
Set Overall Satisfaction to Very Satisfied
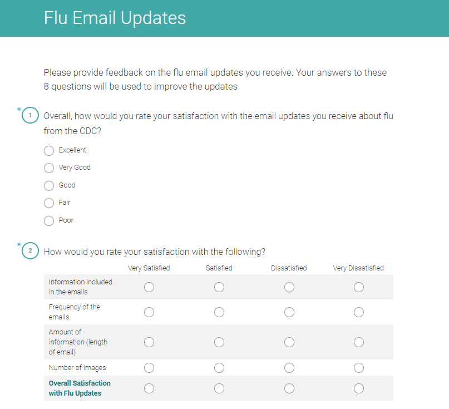point(149,388)
